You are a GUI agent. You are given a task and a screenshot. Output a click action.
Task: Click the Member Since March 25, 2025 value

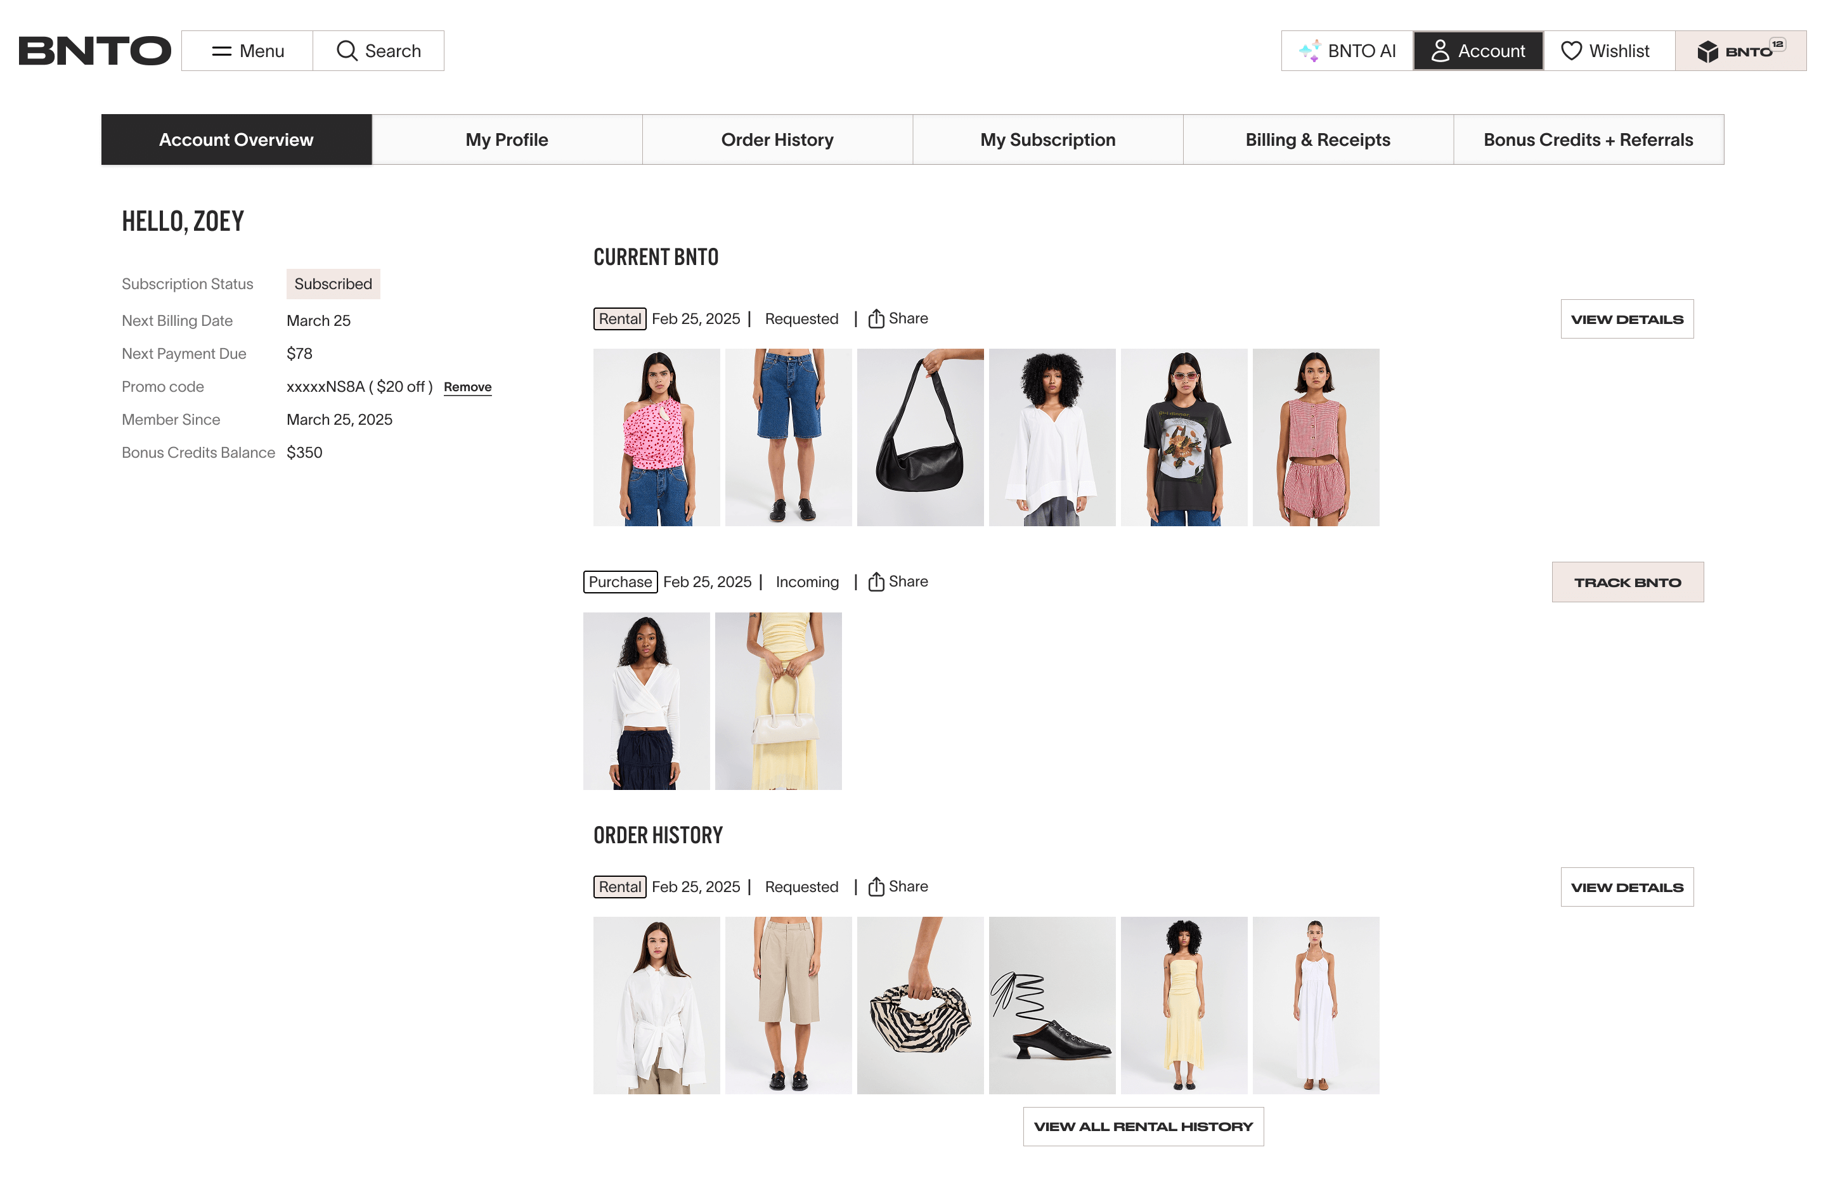pos(339,420)
